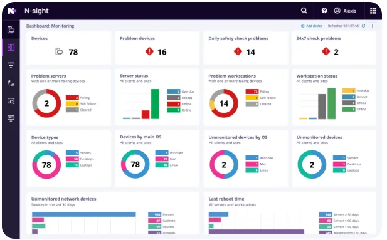The height and width of the screenshot is (240, 387).
Task: Select Servers > 60 days legend entry
Action: (x=339, y=221)
